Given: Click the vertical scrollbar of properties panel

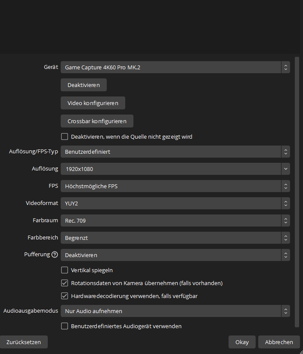Looking at the screenshot, I should tap(296, 189).
